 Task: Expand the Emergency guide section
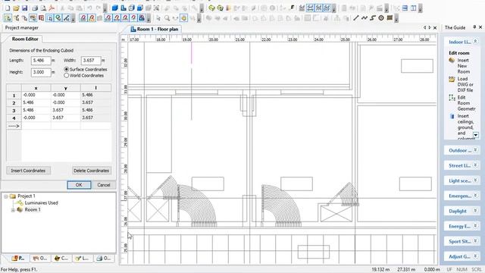[x=475, y=196]
